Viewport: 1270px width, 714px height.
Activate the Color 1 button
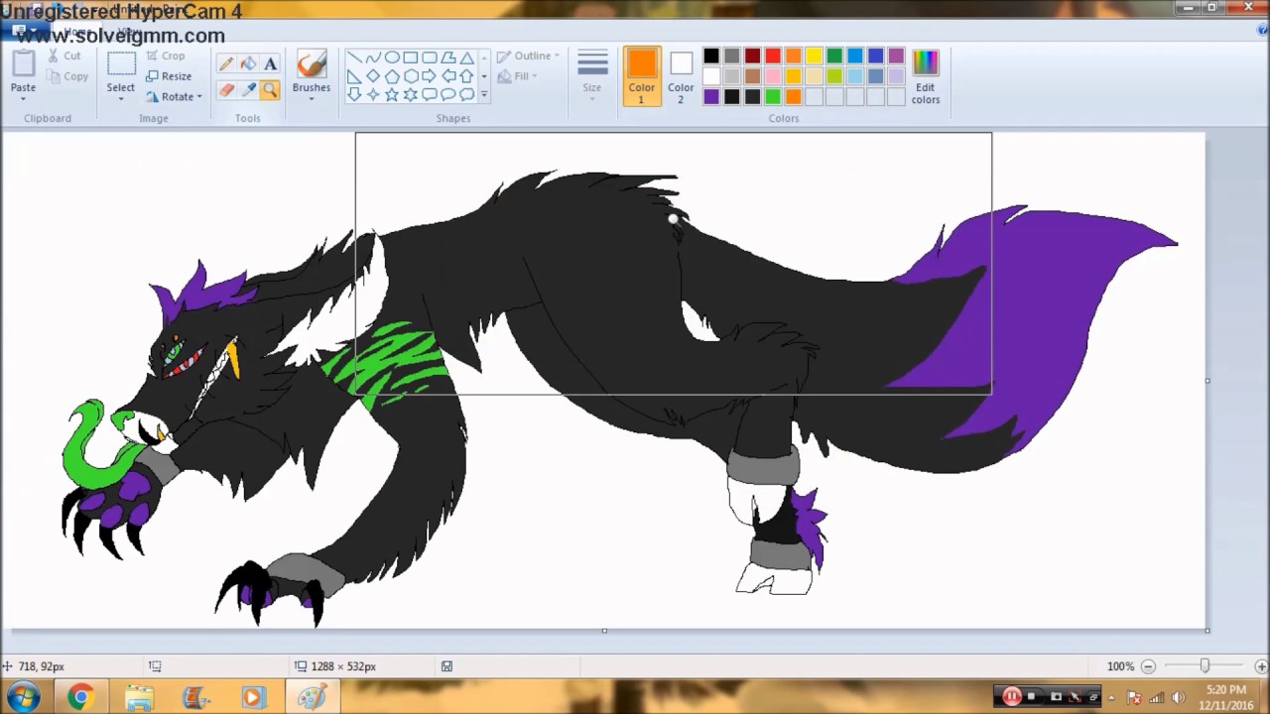[x=642, y=76]
